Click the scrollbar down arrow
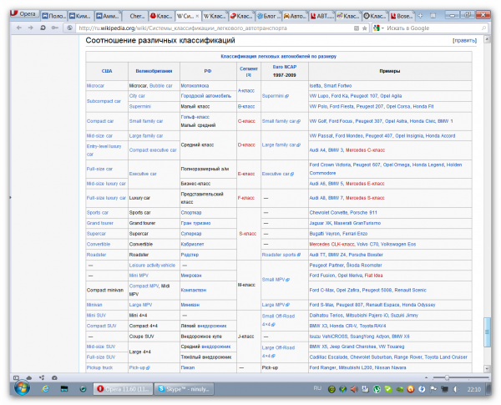The height and width of the screenshot is (405, 501). pyautogui.click(x=487, y=368)
